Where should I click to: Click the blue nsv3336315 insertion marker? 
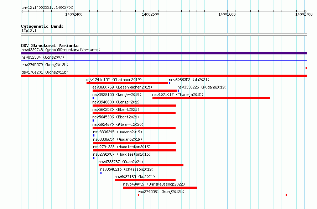94,135
